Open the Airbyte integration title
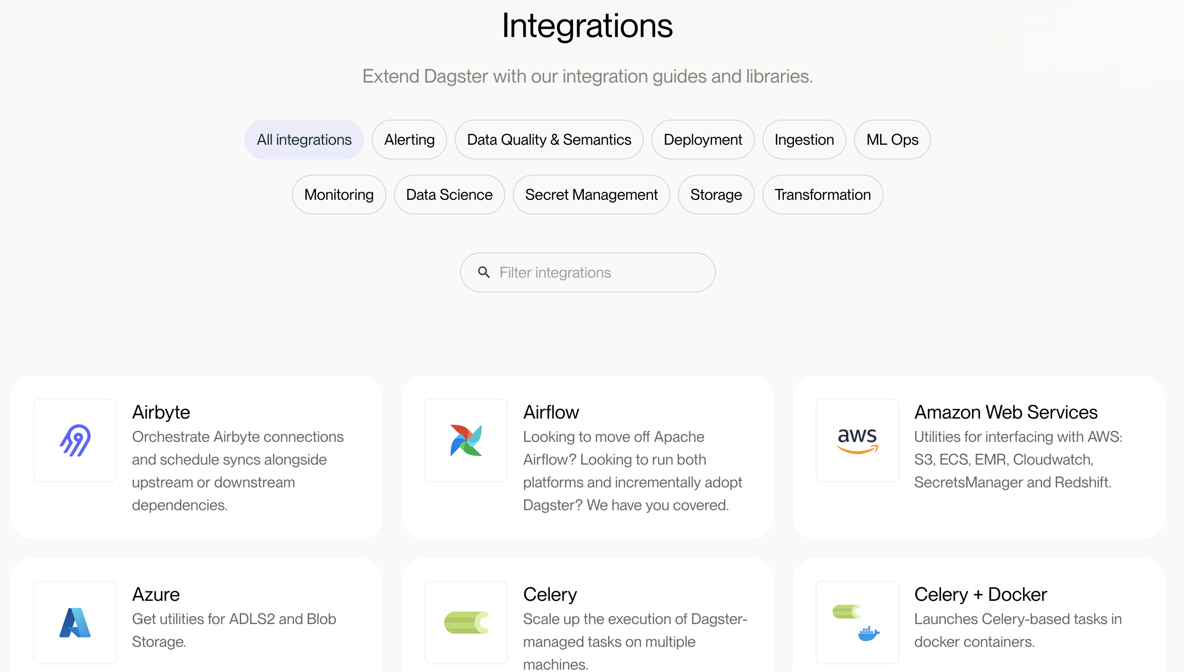The height and width of the screenshot is (672, 1184). (161, 412)
